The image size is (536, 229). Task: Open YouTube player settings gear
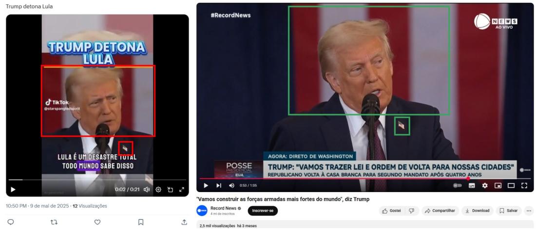tap(485, 185)
